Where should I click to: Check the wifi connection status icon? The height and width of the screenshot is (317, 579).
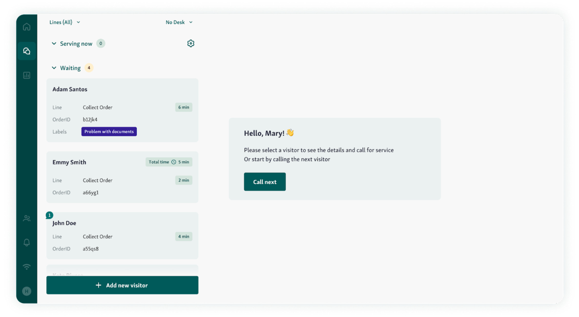click(x=27, y=267)
